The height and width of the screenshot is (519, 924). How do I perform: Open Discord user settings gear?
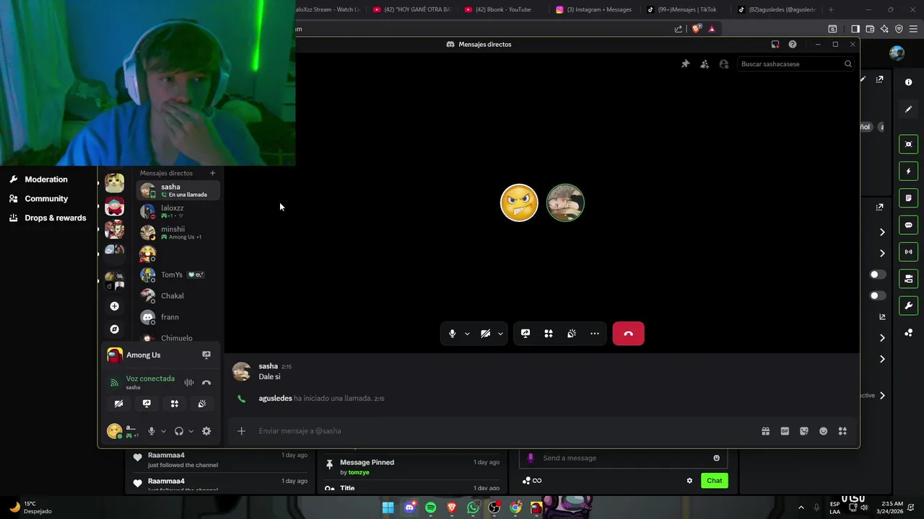click(x=206, y=431)
